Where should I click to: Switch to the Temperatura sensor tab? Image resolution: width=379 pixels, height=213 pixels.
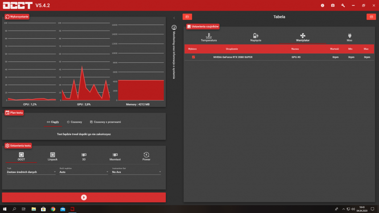click(209, 37)
